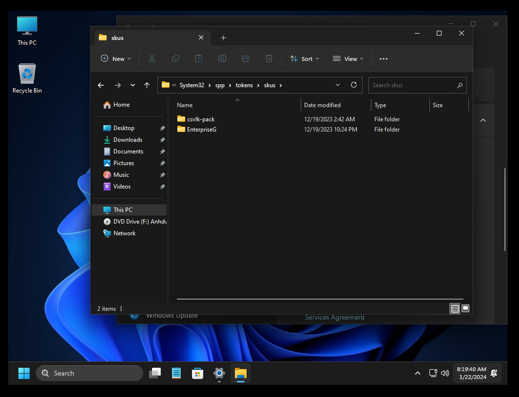Screen dimensions: 519x397
Task: Open the notification bell icon
Action: click(494, 373)
